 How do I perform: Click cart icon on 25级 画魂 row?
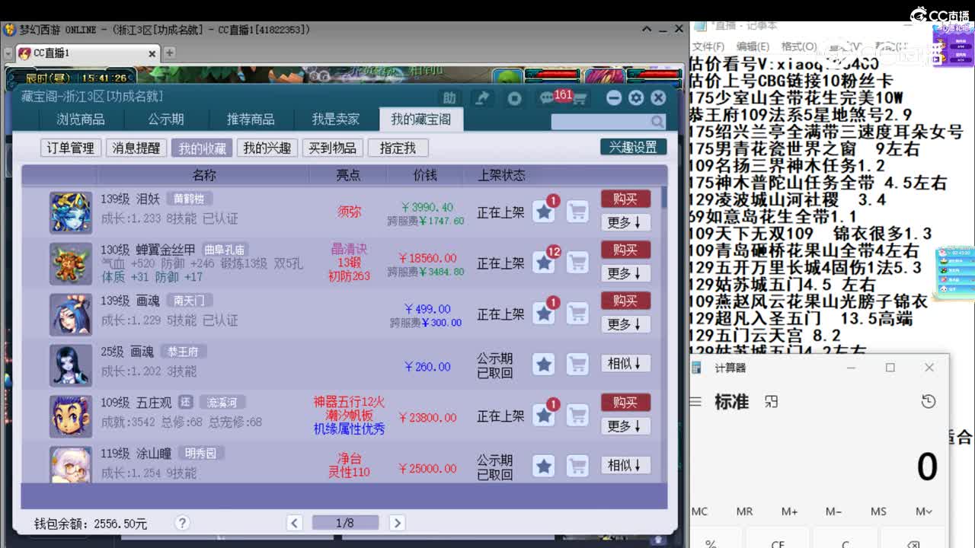(x=578, y=365)
